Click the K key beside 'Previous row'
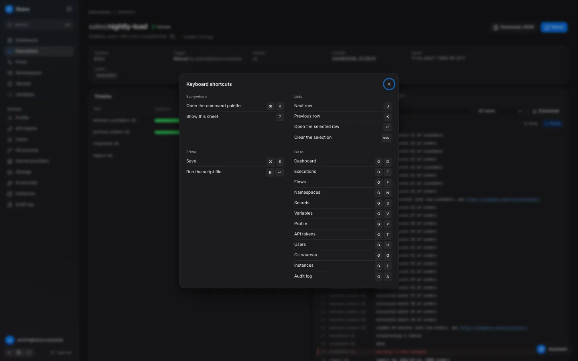This screenshot has height=361, width=578. pos(388,117)
